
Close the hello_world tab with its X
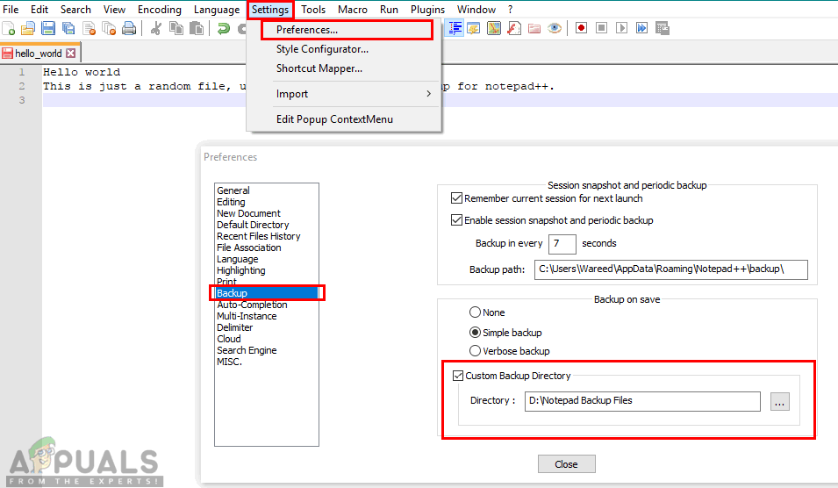click(70, 54)
